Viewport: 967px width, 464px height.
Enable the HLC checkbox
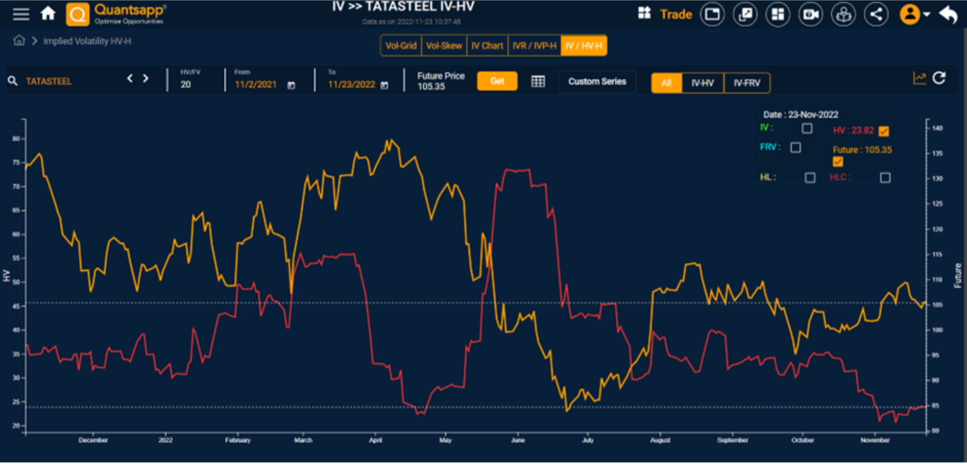[x=885, y=178]
